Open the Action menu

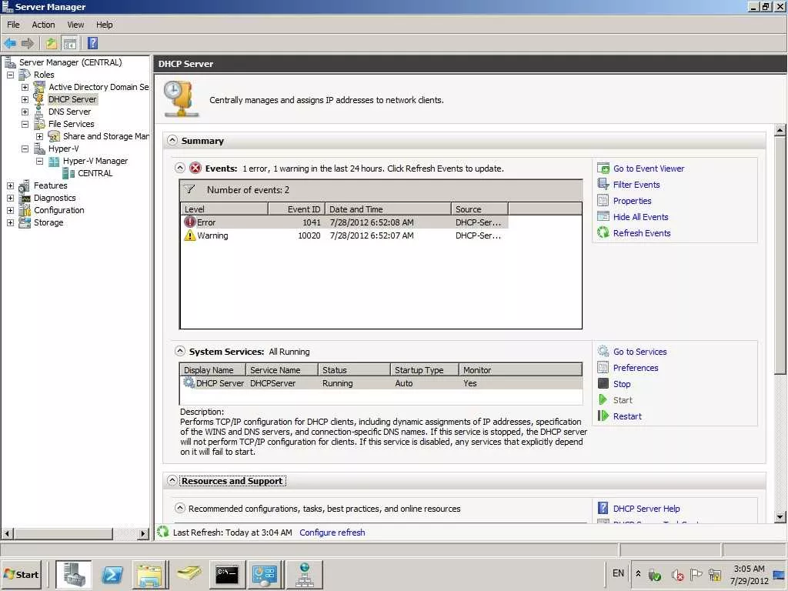(43, 25)
